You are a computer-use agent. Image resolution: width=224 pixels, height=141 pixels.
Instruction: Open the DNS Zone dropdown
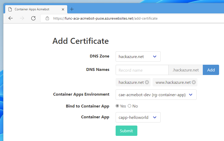138,56
